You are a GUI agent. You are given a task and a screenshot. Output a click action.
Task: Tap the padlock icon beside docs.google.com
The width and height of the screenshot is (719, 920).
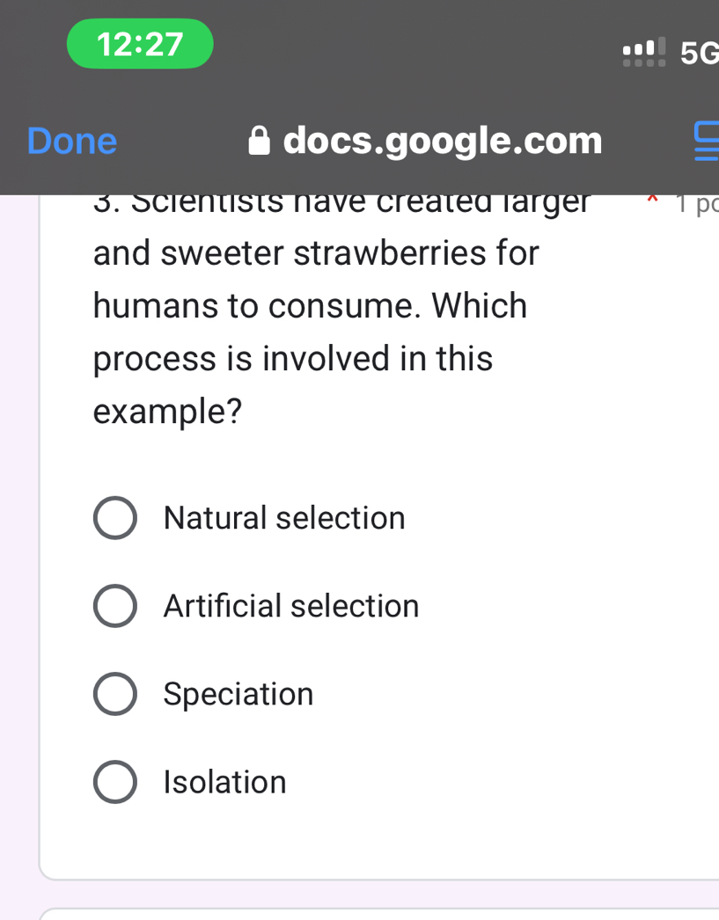(x=259, y=140)
